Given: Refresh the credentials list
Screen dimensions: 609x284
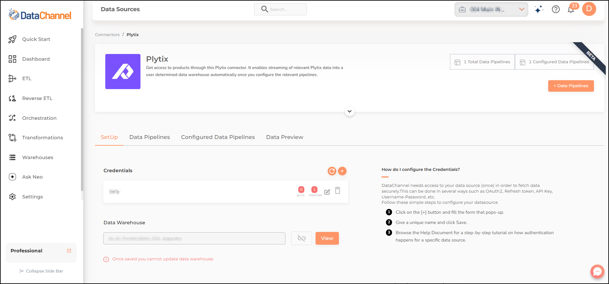Looking at the screenshot, I should (332, 171).
